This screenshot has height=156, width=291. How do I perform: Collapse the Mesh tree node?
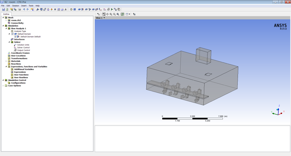click(x=3, y=17)
